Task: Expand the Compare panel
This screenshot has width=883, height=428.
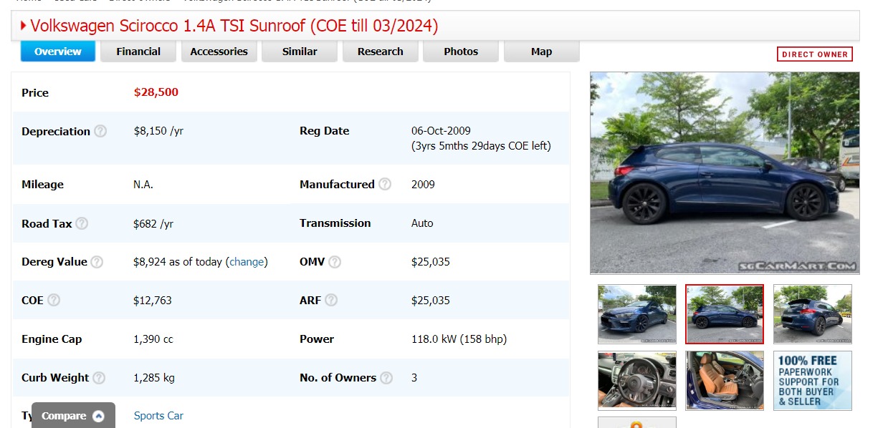Action: (x=73, y=416)
